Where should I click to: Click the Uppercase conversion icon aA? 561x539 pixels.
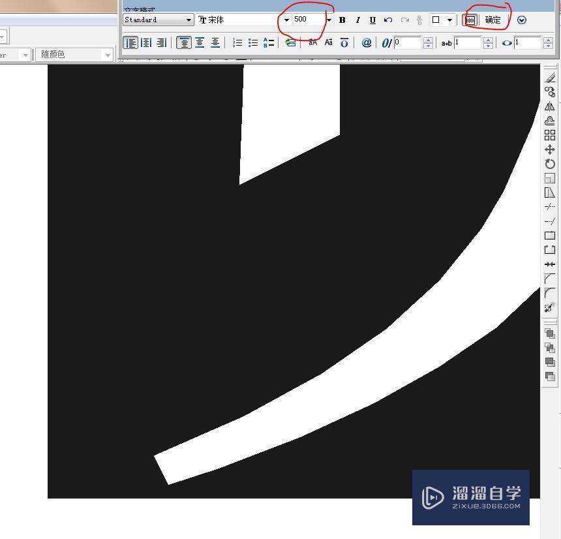click(x=312, y=42)
